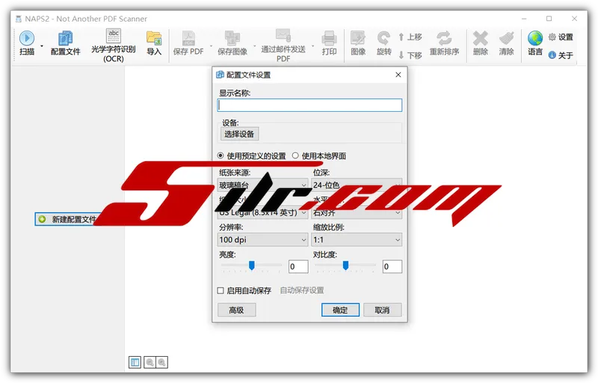
Task: Click the 高级 advanced button
Action: tap(236, 310)
